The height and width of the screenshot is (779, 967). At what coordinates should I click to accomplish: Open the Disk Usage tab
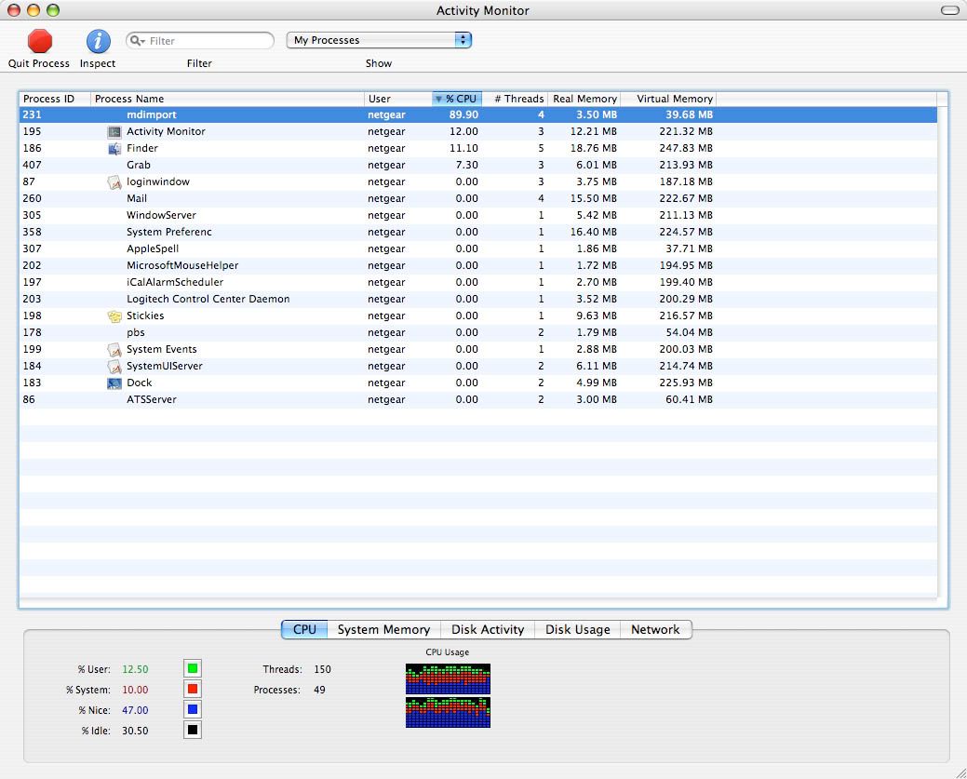577,630
